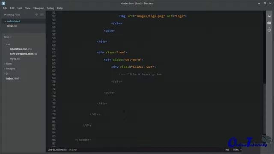Open Live Preview with the lightning bolt icon

(x=269, y=16)
